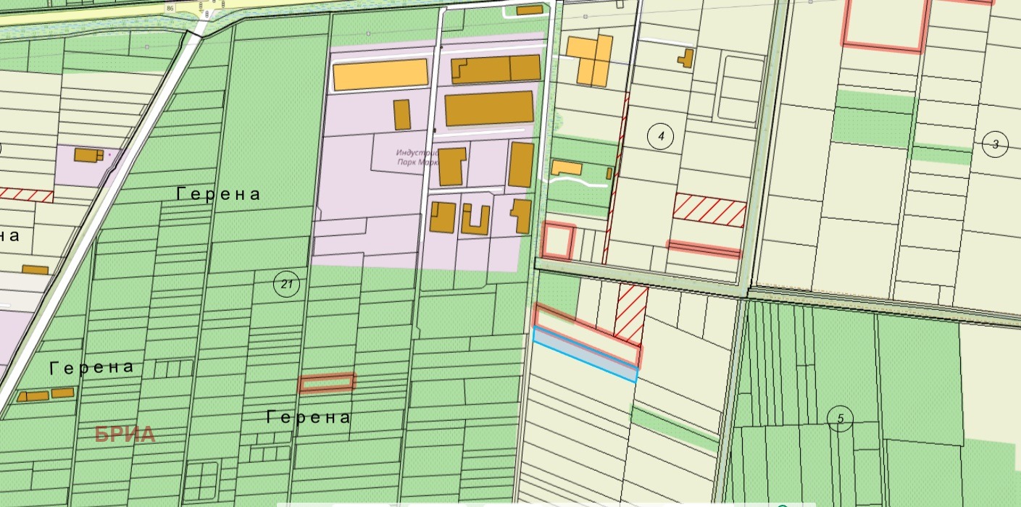Click the red-hatched strip at the left edge
Viewport: 1021px width, 507px height.
point(26,194)
